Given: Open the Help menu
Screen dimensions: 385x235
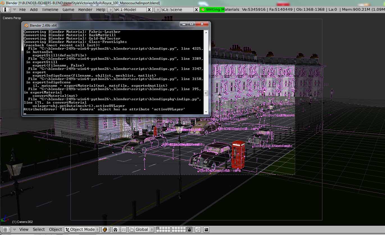Looking at the screenshot, I should coord(101,10).
